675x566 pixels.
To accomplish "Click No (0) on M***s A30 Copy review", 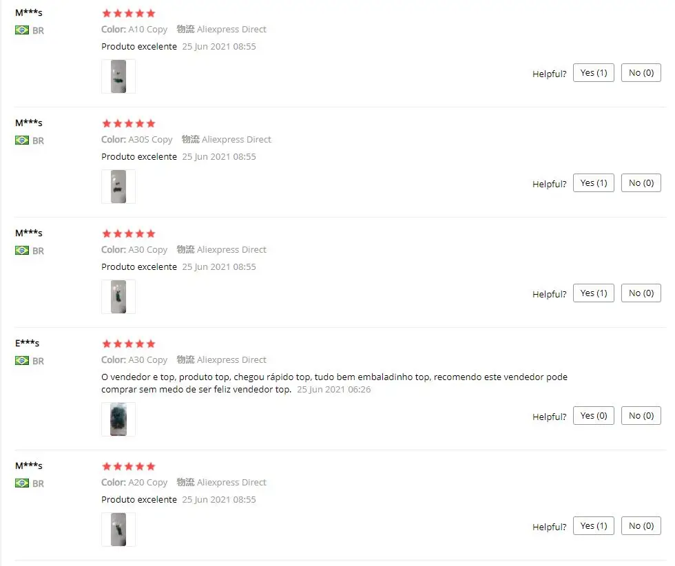I will tap(641, 293).
